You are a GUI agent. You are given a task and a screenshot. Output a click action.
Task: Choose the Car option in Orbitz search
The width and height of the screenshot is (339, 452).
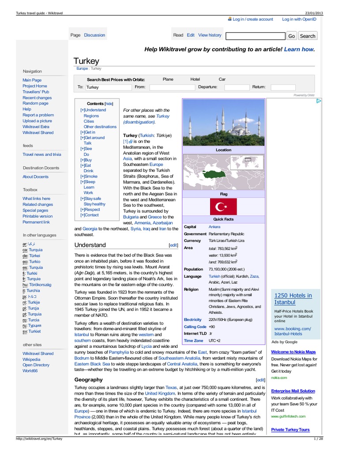coord(222,79)
